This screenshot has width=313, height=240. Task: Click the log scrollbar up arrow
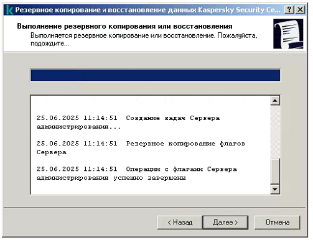[x=275, y=101]
